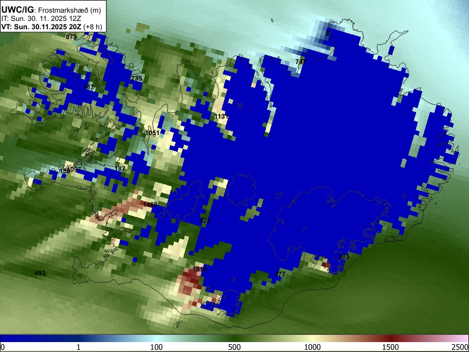Select the map value "879"

[x=71, y=37]
